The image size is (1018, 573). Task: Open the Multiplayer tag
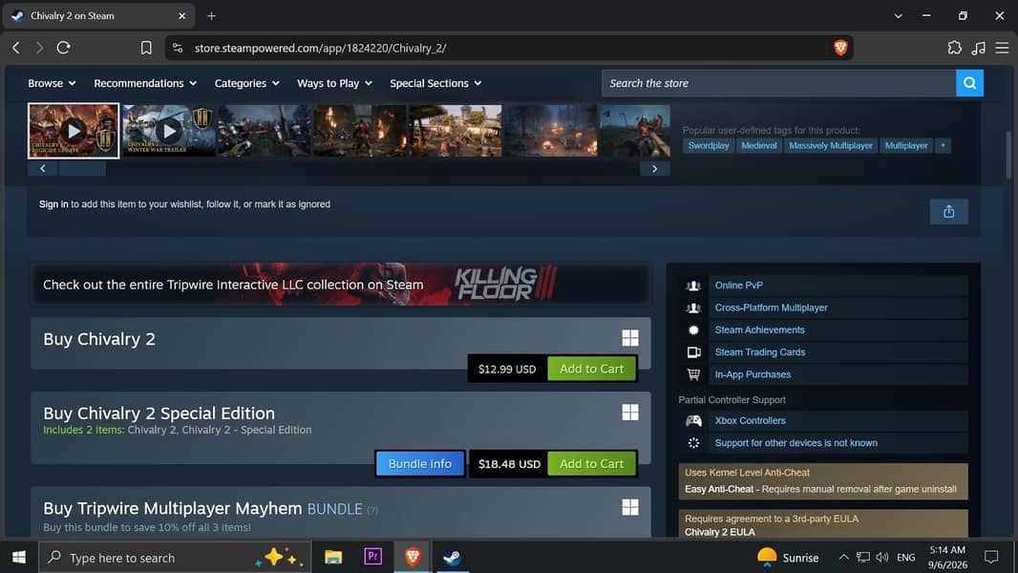tap(905, 145)
